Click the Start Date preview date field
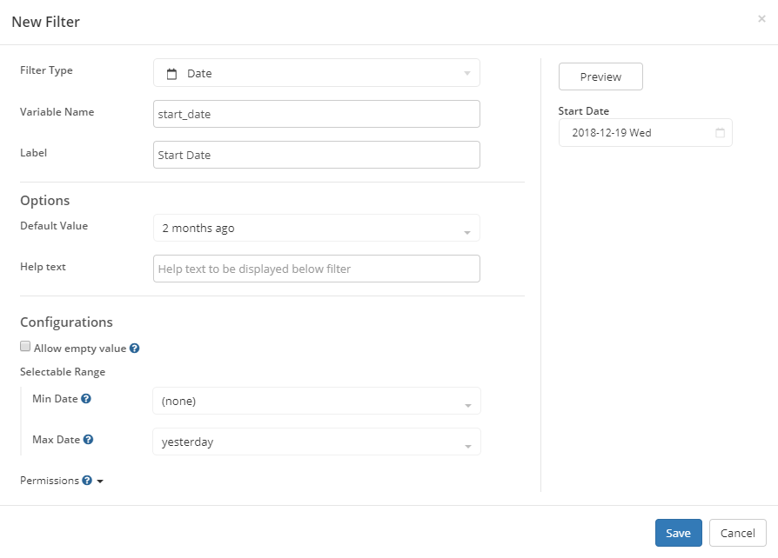The width and height of the screenshot is (778, 558). [x=645, y=133]
